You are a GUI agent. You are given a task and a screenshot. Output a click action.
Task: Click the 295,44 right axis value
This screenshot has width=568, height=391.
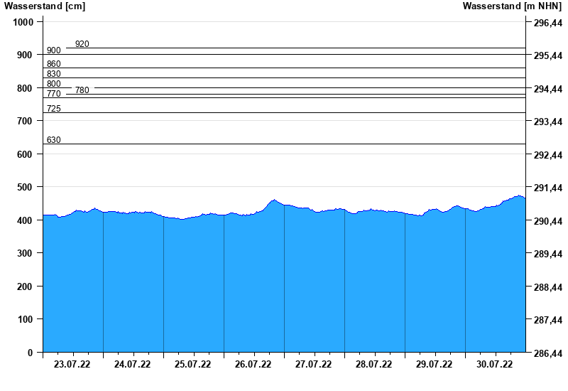pos(548,56)
